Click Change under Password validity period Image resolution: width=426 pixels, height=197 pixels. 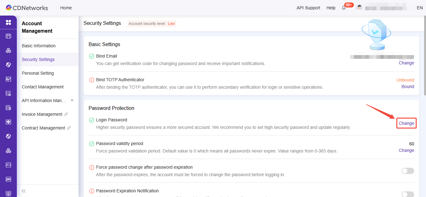[406, 150]
